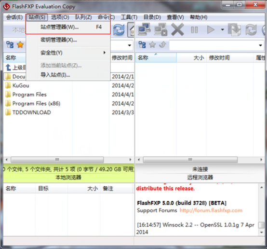Click the remote pane refresh icon
Viewport: 267px width, 249px height.
pyautogui.click(x=251, y=29)
